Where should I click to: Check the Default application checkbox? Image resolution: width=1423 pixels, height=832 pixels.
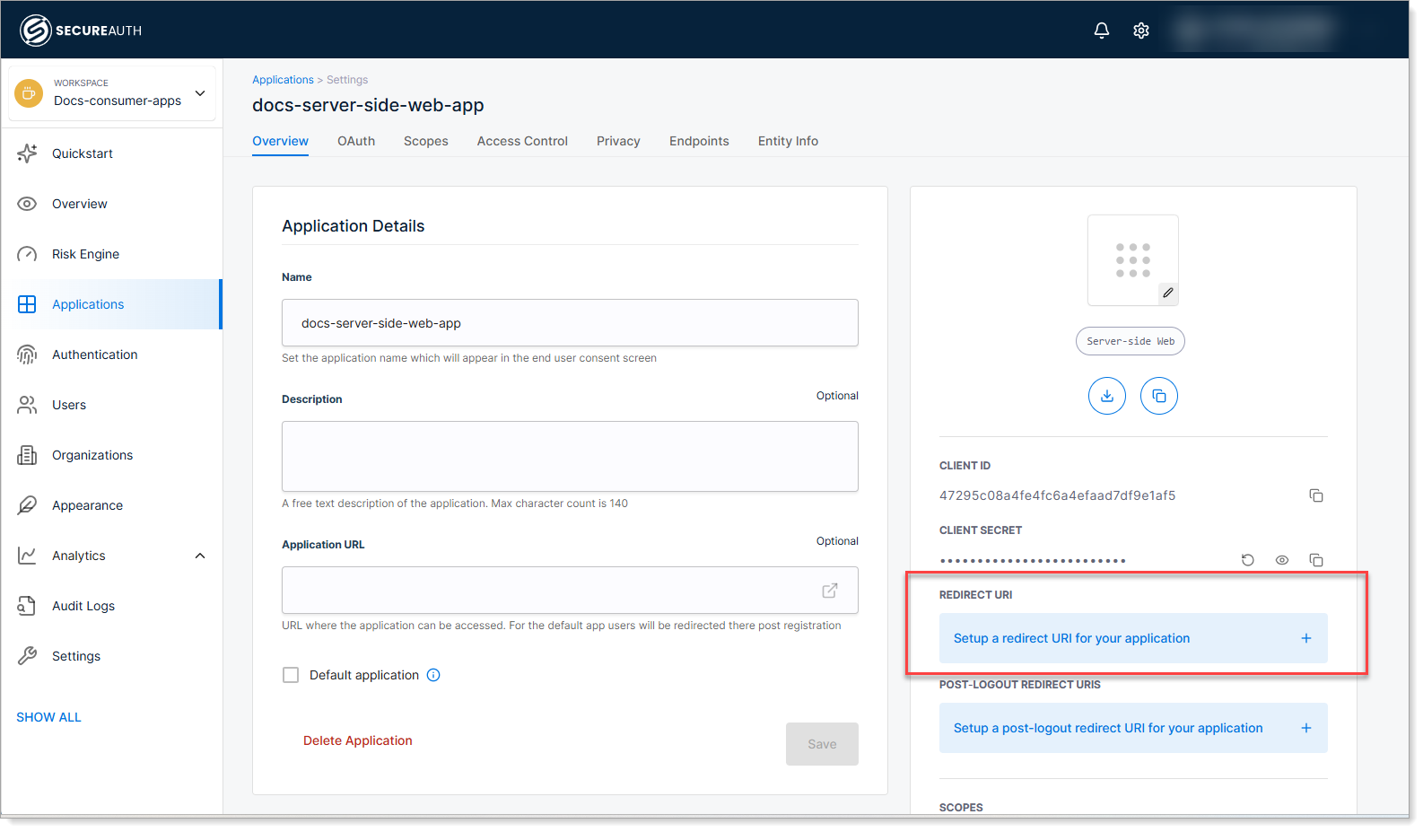[291, 675]
